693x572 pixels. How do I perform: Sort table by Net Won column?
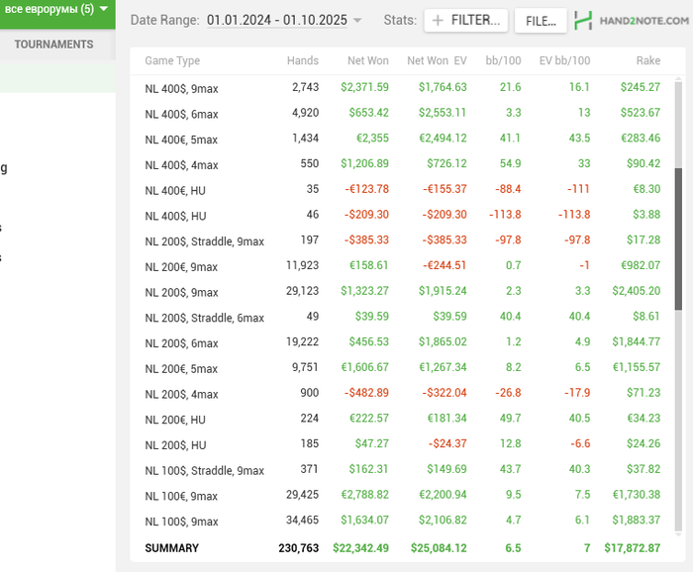coord(367,61)
